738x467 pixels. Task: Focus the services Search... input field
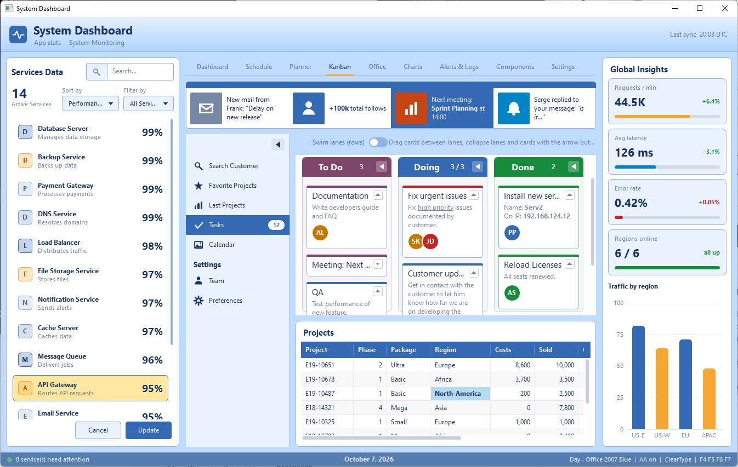140,72
